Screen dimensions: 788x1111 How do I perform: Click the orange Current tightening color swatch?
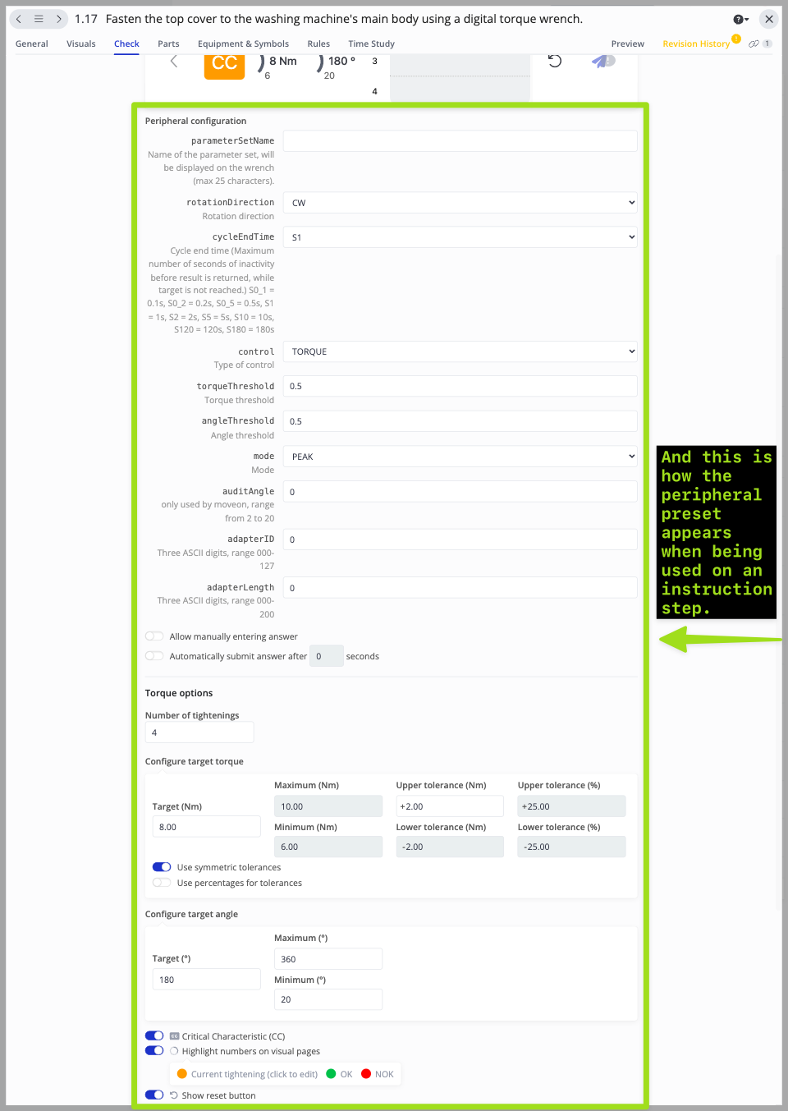182,1074
